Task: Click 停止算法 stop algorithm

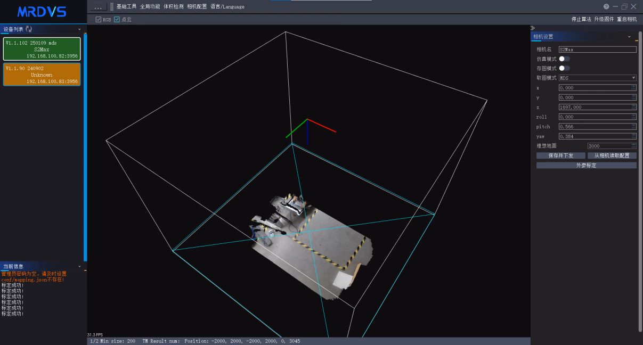Action: 581,19
